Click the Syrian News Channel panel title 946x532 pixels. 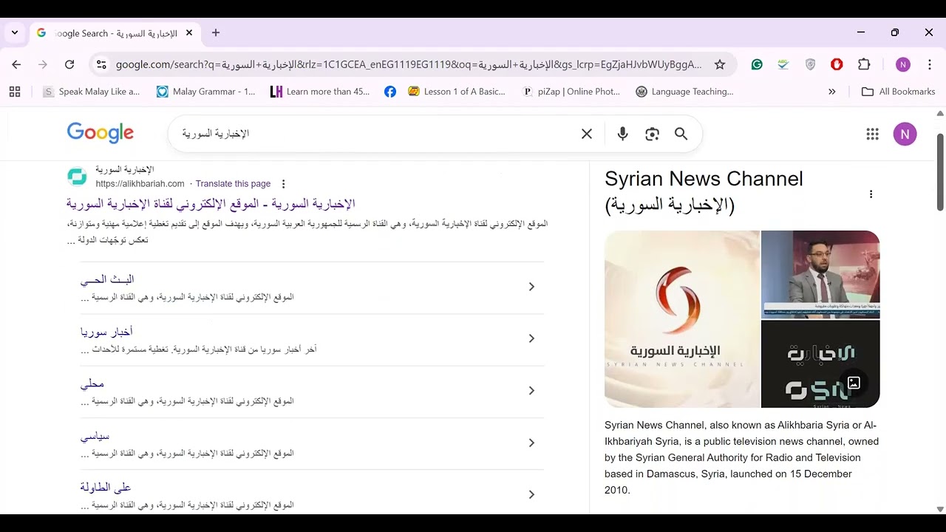[704, 191]
